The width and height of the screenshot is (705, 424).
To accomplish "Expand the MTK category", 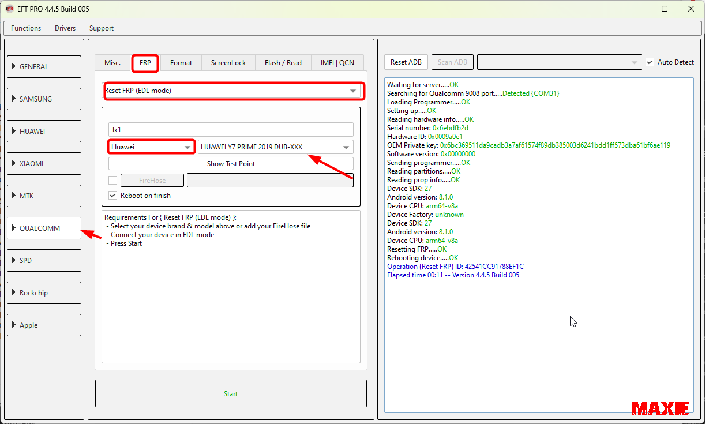I will pos(44,196).
